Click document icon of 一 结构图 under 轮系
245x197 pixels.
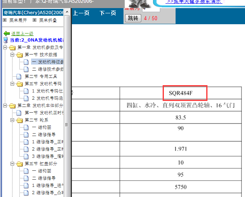(x=26, y=127)
